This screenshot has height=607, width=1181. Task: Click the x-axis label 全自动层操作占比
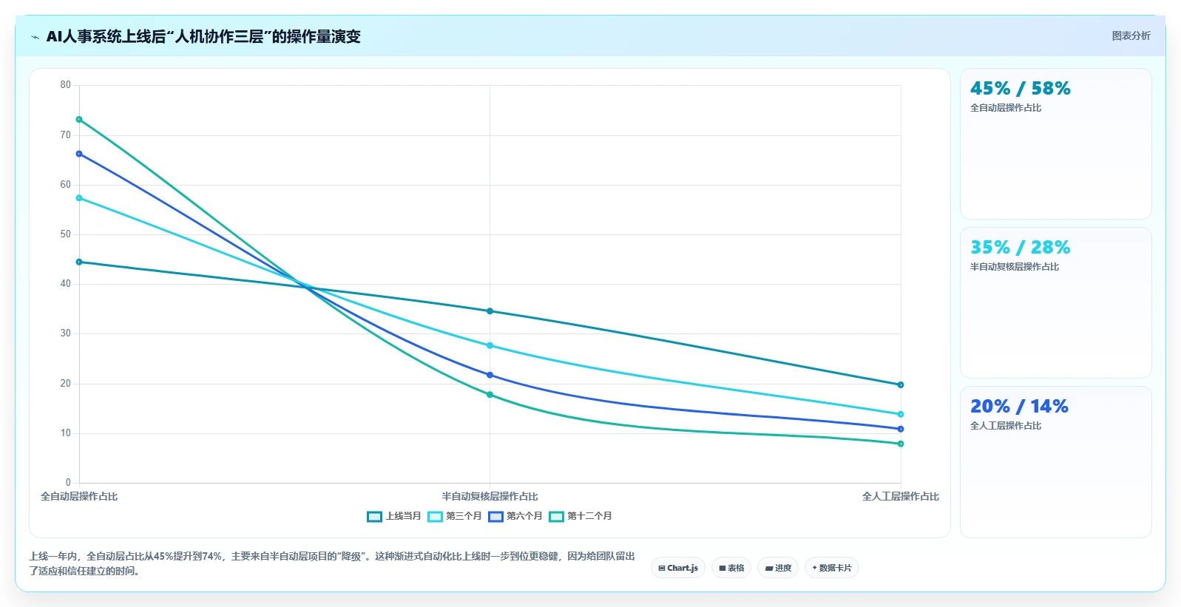click(x=79, y=497)
